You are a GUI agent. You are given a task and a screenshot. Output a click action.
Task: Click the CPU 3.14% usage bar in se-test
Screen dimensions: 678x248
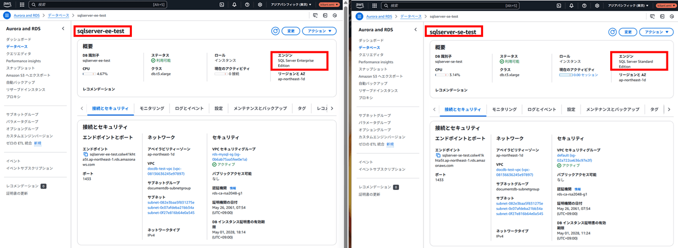coord(441,75)
